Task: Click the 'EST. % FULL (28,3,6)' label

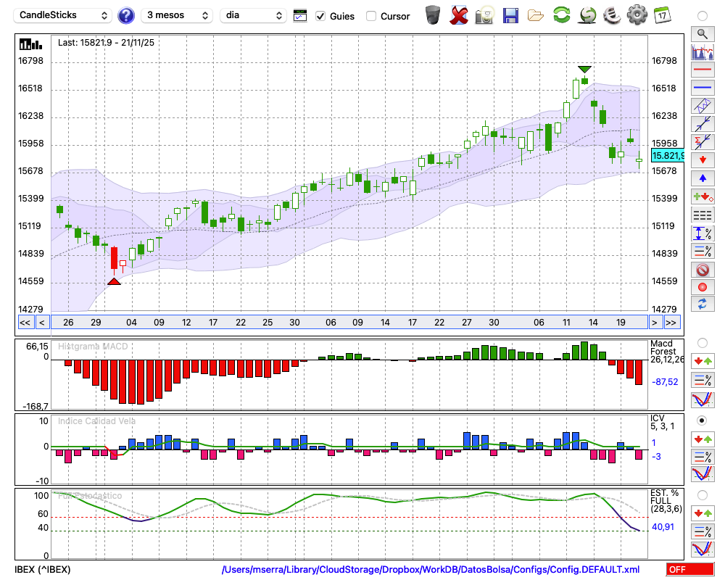Action: pos(666,501)
